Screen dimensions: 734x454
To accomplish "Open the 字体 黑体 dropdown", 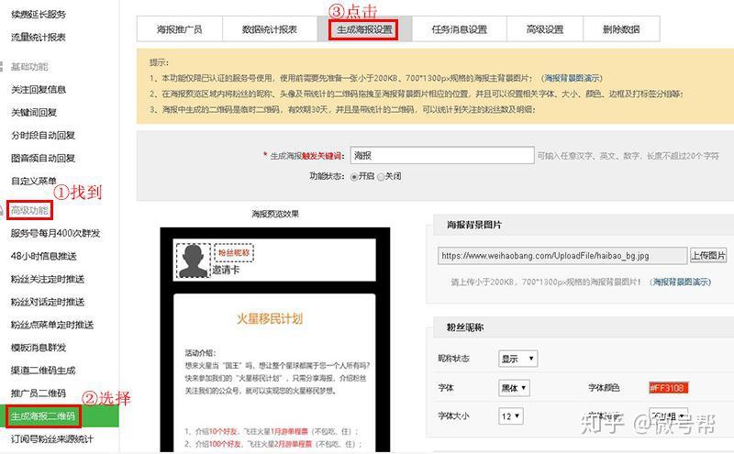I will click(x=514, y=388).
